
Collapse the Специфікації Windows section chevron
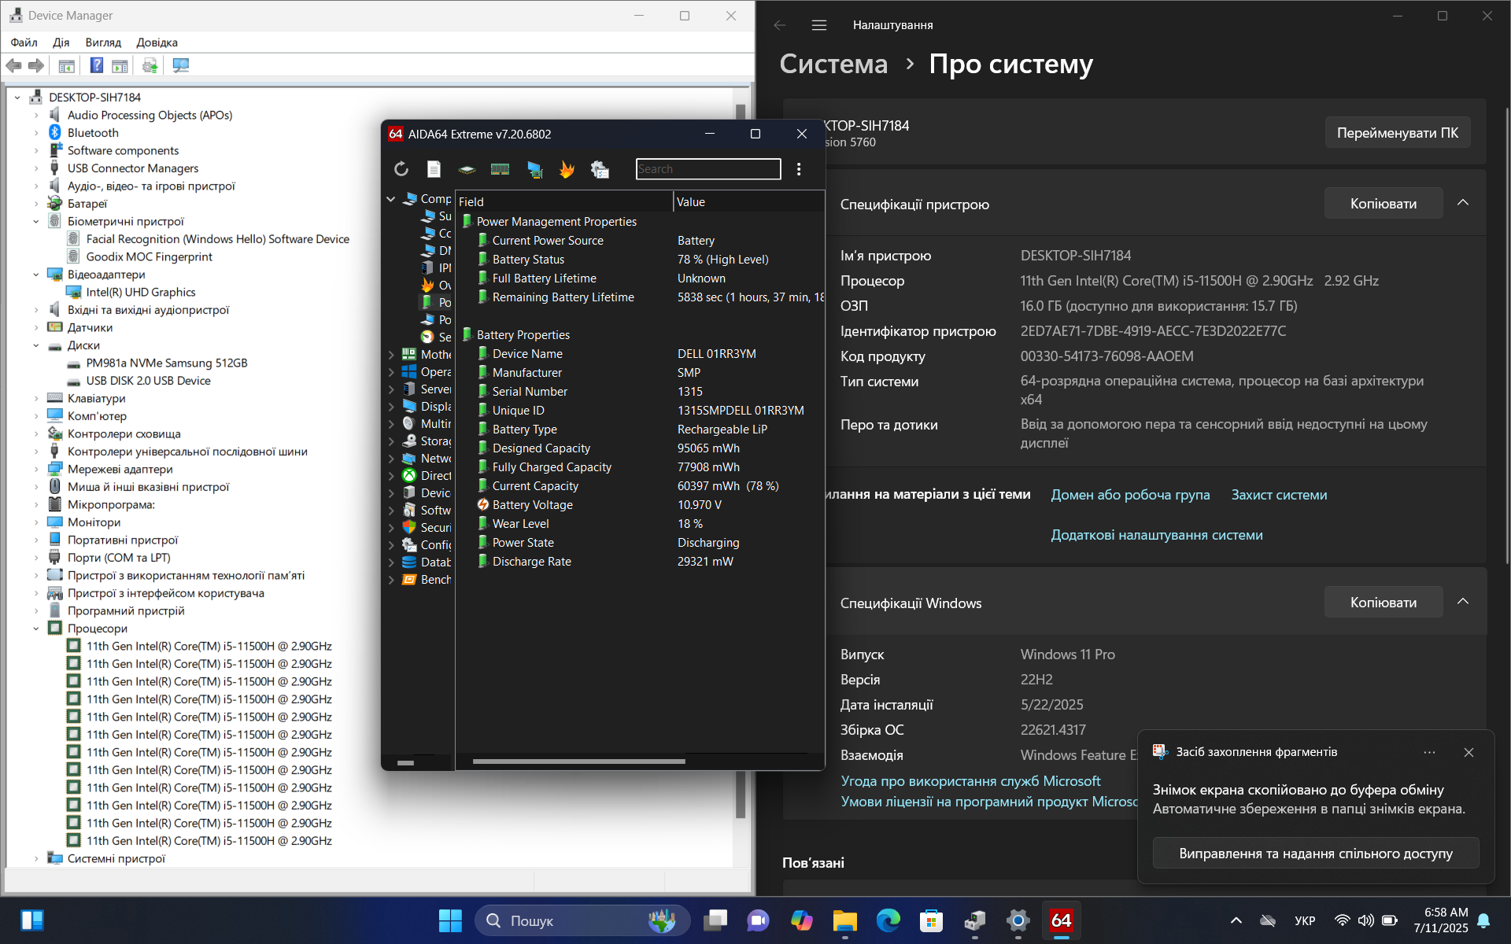1463,602
